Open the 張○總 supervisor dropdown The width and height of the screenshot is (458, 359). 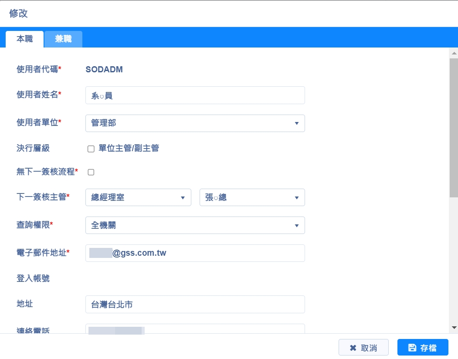click(252, 197)
